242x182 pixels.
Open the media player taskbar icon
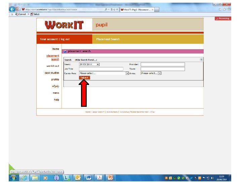coord(45,178)
